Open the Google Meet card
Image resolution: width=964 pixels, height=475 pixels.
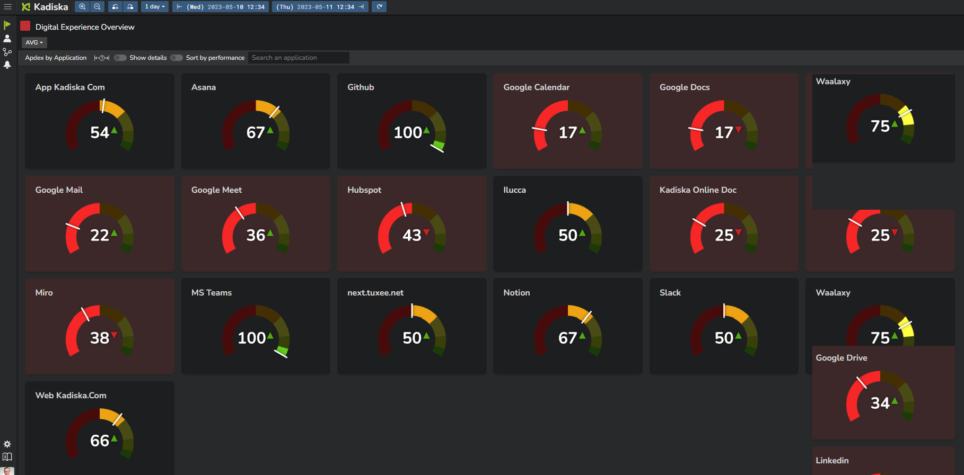256,224
